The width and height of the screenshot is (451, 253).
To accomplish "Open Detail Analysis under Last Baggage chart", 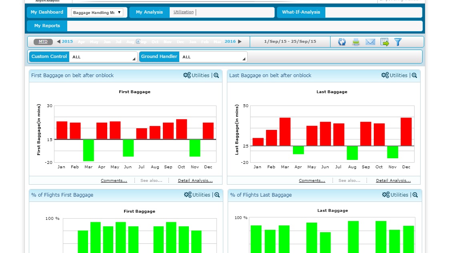I will [393, 180].
